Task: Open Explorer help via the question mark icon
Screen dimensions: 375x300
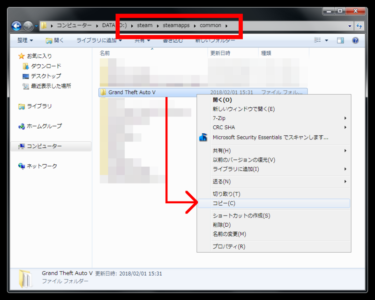Action: 355,40
